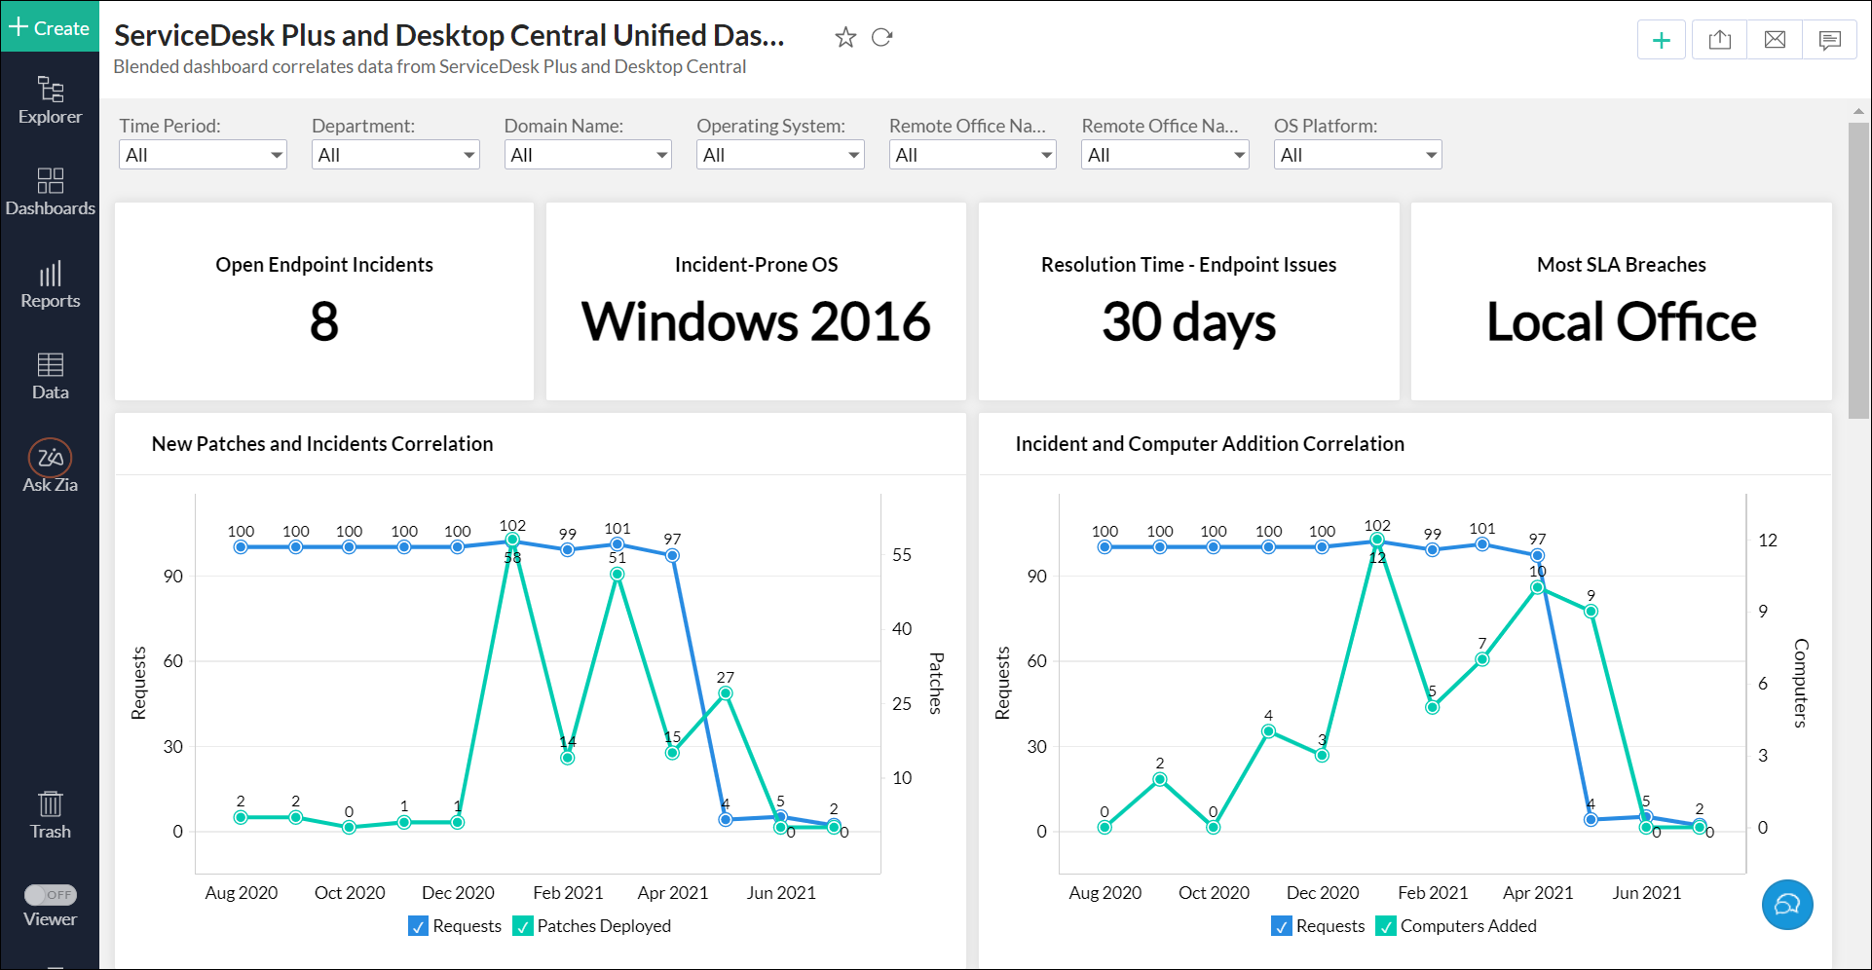Toggle the Viewer mode switch
This screenshot has width=1872, height=970.
51,894
